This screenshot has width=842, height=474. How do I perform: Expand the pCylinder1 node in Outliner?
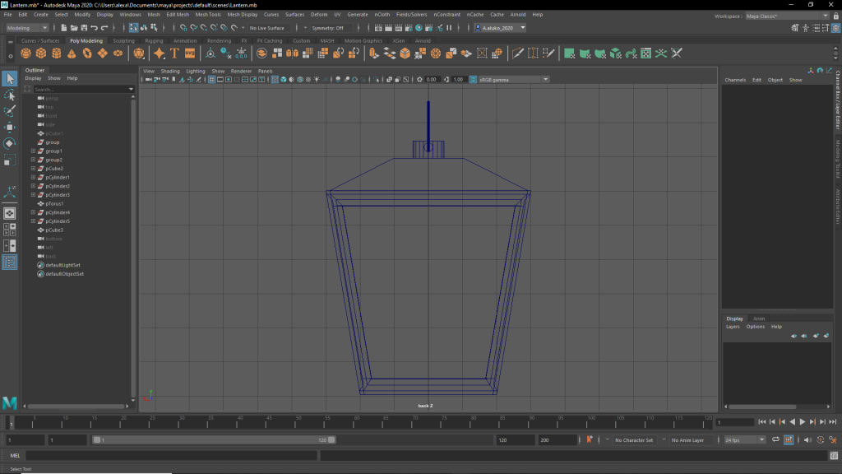pos(33,178)
